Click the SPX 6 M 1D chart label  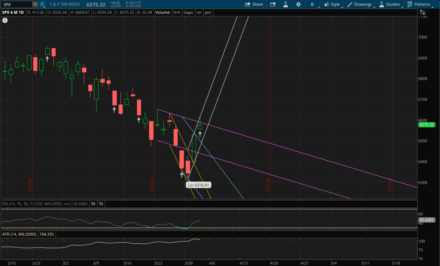(x=13, y=12)
